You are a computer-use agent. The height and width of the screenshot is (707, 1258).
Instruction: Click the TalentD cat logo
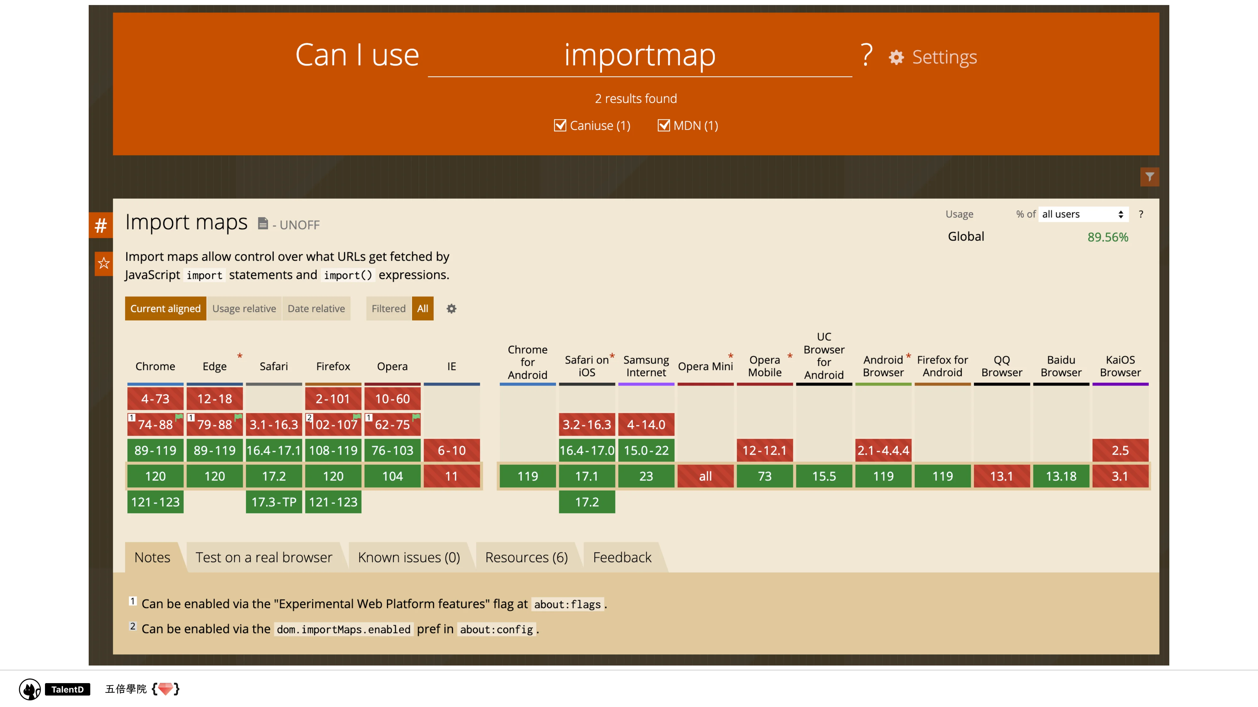click(x=30, y=689)
